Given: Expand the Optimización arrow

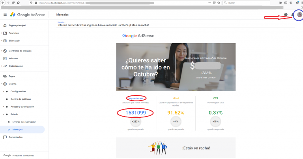Looking at the screenshot, I should coord(2,66).
